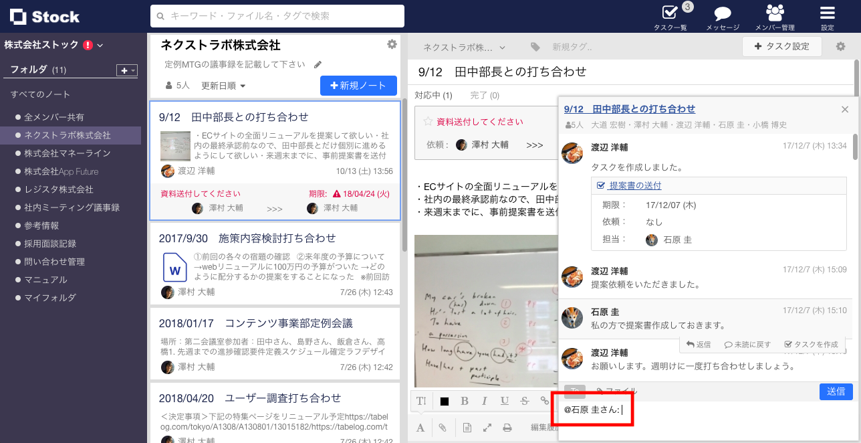Send the message with 送信 button
Viewport: 861px width, 443px height.
pyautogui.click(x=836, y=391)
